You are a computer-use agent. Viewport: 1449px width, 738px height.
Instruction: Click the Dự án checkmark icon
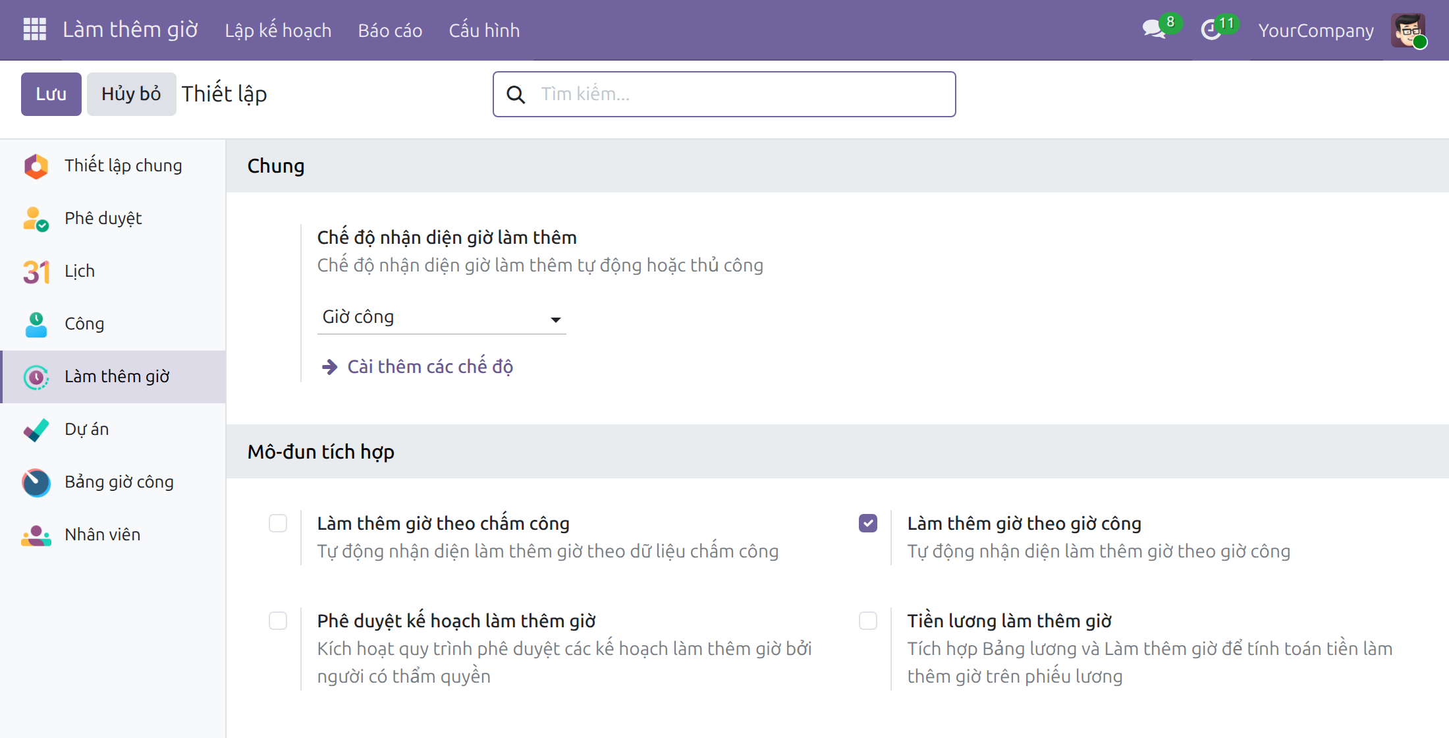pos(36,430)
